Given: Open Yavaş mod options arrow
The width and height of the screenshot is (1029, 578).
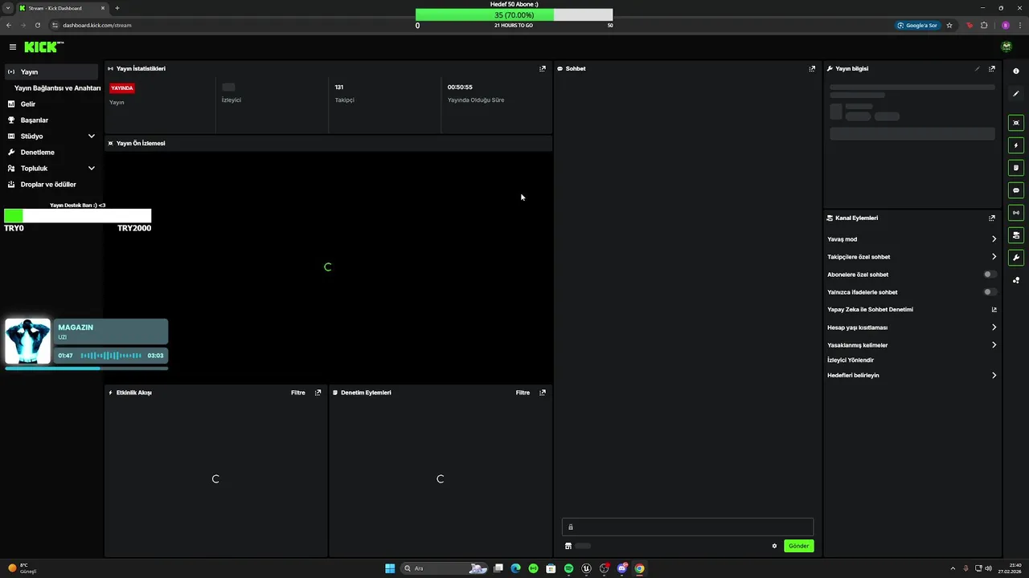Looking at the screenshot, I should 994,239.
